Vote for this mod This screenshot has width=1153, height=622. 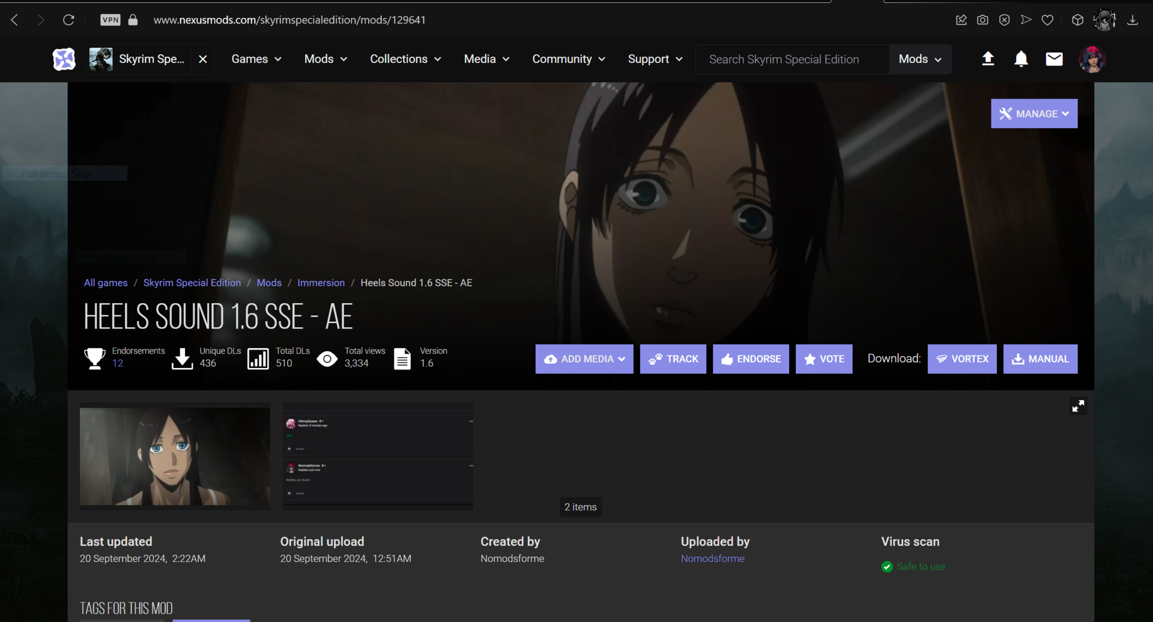click(x=824, y=359)
